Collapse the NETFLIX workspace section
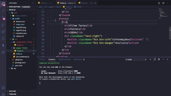 (21, 10)
